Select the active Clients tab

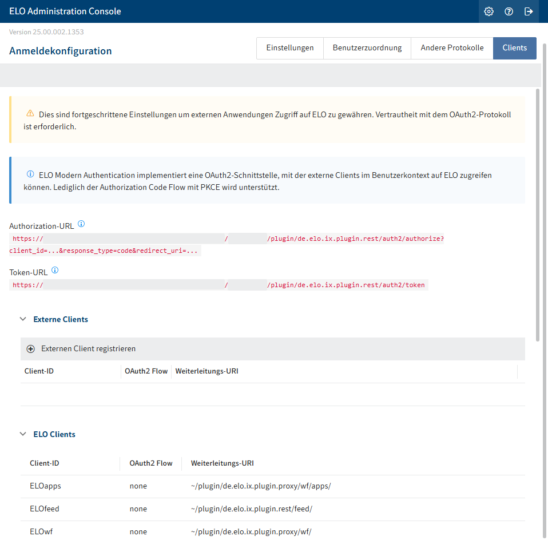point(514,48)
